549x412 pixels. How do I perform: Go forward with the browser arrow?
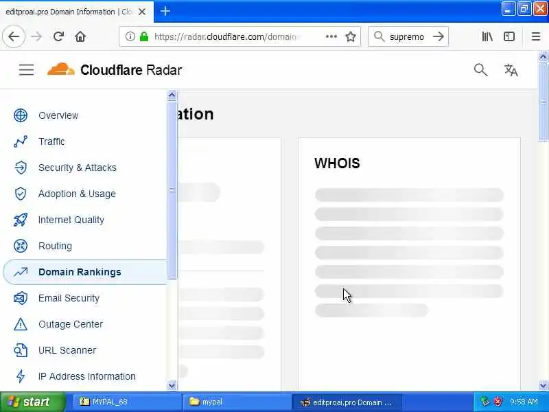[36, 36]
